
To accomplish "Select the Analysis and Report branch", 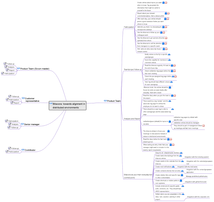I will [x=131, y=118].
